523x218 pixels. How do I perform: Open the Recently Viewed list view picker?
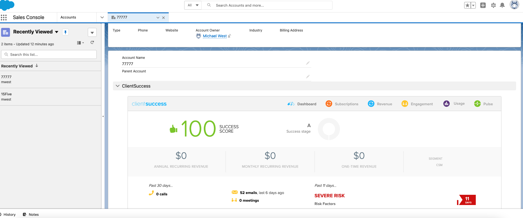tap(57, 32)
